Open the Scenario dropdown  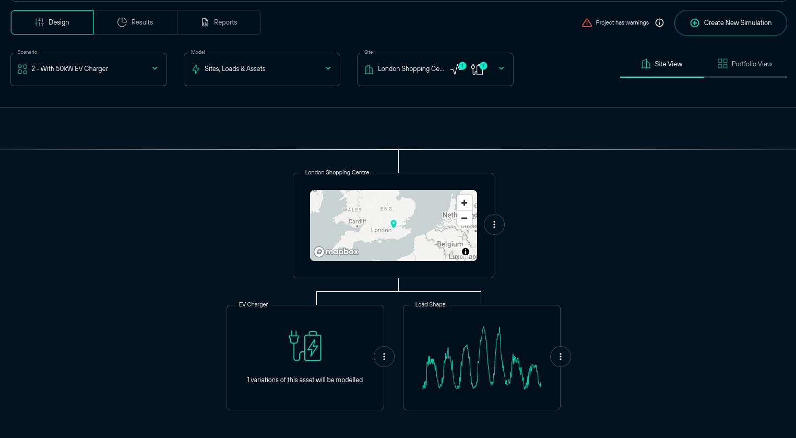pyautogui.click(x=89, y=69)
